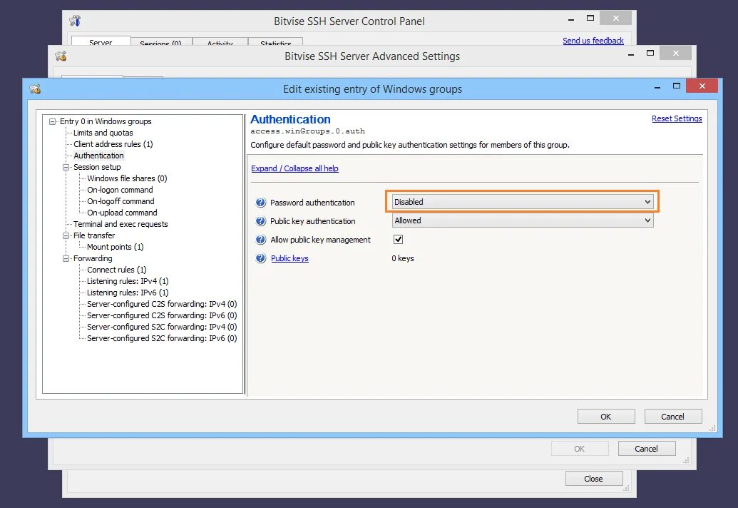The width and height of the screenshot is (738, 508).
Task: Click the 0 keys value text
Action: click(402, 258)
